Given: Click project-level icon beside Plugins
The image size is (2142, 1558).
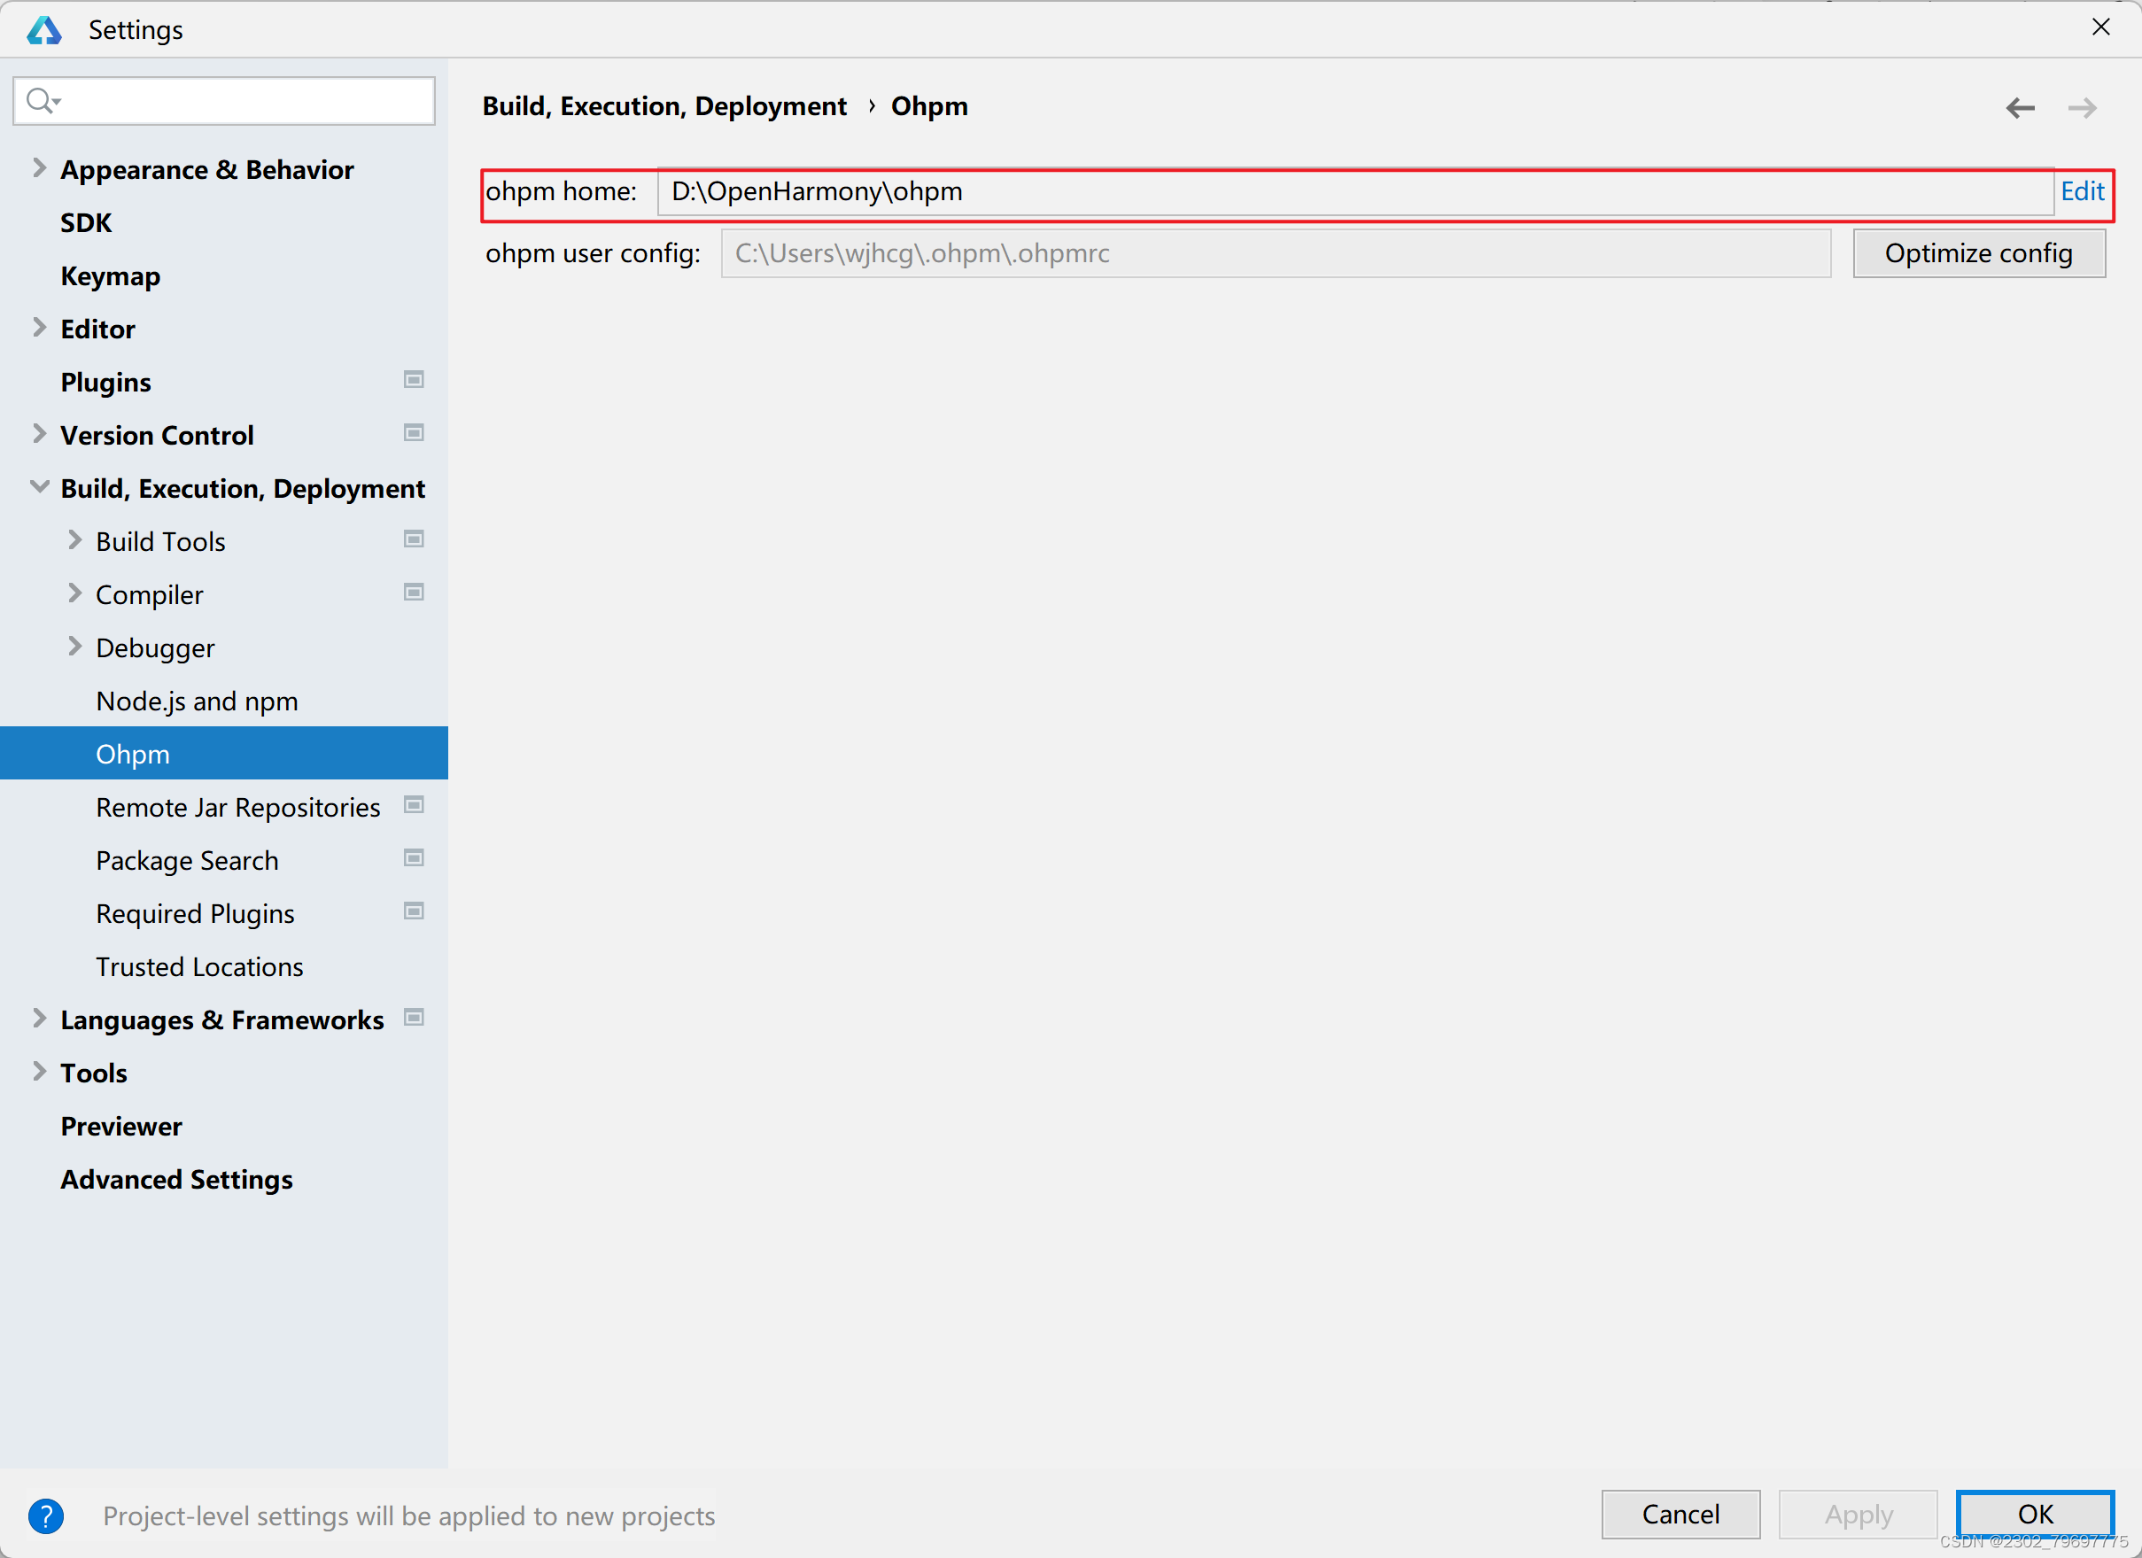Looking at the screenshot, I should point(414,380).
